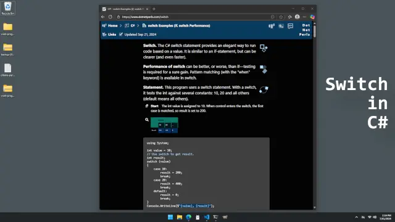Click the page vertical scrollbar thumb
395x222 pixels.
tap(314, 31)
